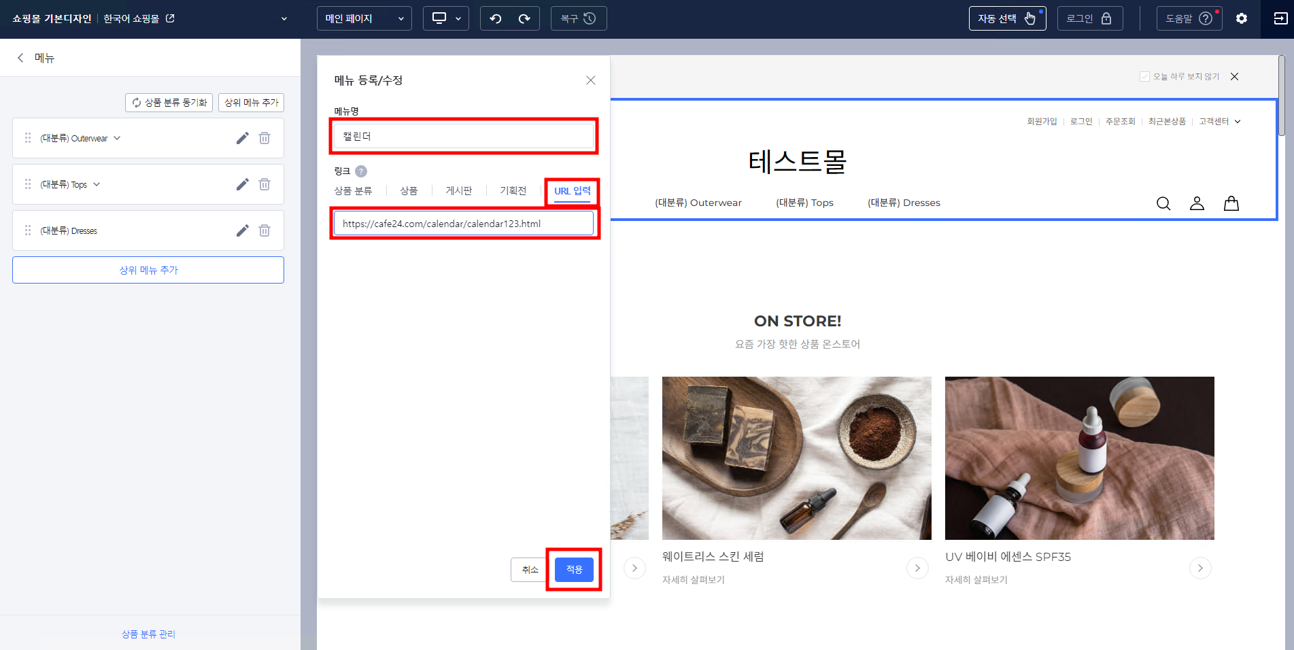
Task: Open the 상품 분류 관리 link
Action: [x=148, y=634]
